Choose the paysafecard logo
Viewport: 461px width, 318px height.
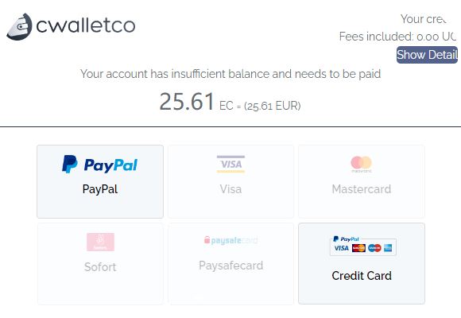click(230, 240)
